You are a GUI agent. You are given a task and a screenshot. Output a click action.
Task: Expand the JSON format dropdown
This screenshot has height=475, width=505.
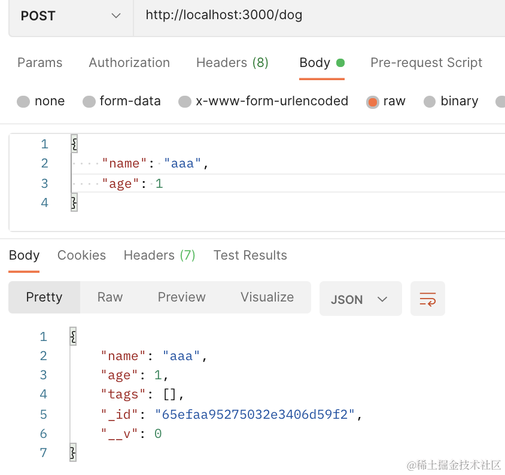pyautogui.click(x=360, y=299)
